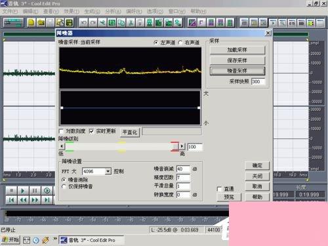Click the noise reduction level slider track
Image resolution: width=328 pixels, height=246 pixels.
(122, 146)
